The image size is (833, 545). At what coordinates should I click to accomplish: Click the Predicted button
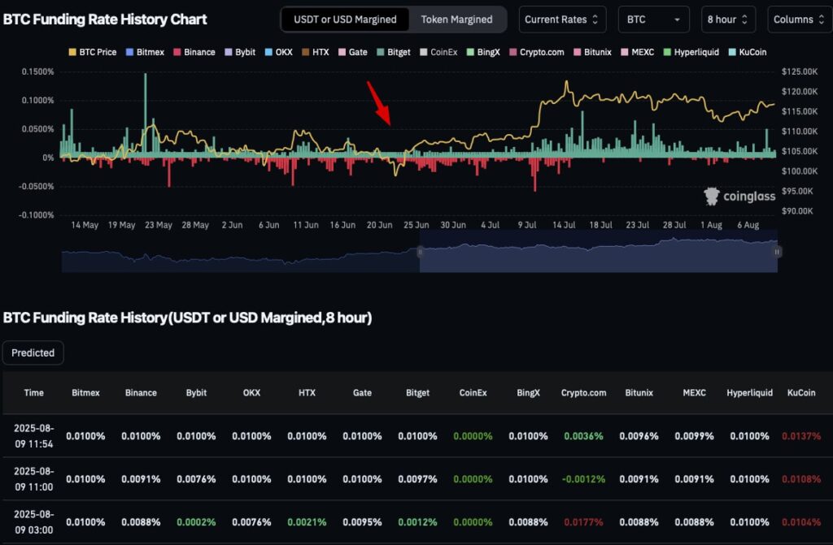click(33, 353)
